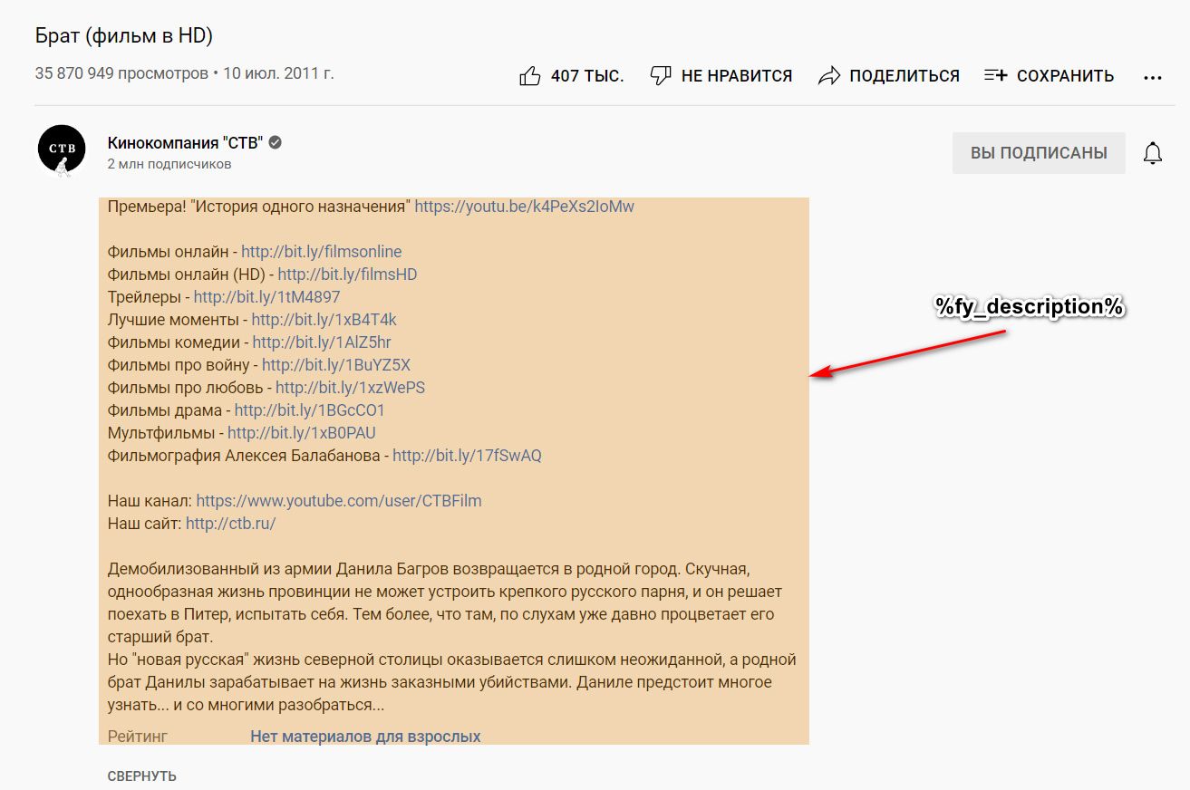Viewport: 1190px width, 790px height.
Task: Click the 2 млн подписчиков subscriber count
Action: 169,164
